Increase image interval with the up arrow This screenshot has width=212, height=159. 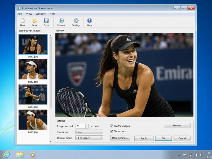click(87, 125)
